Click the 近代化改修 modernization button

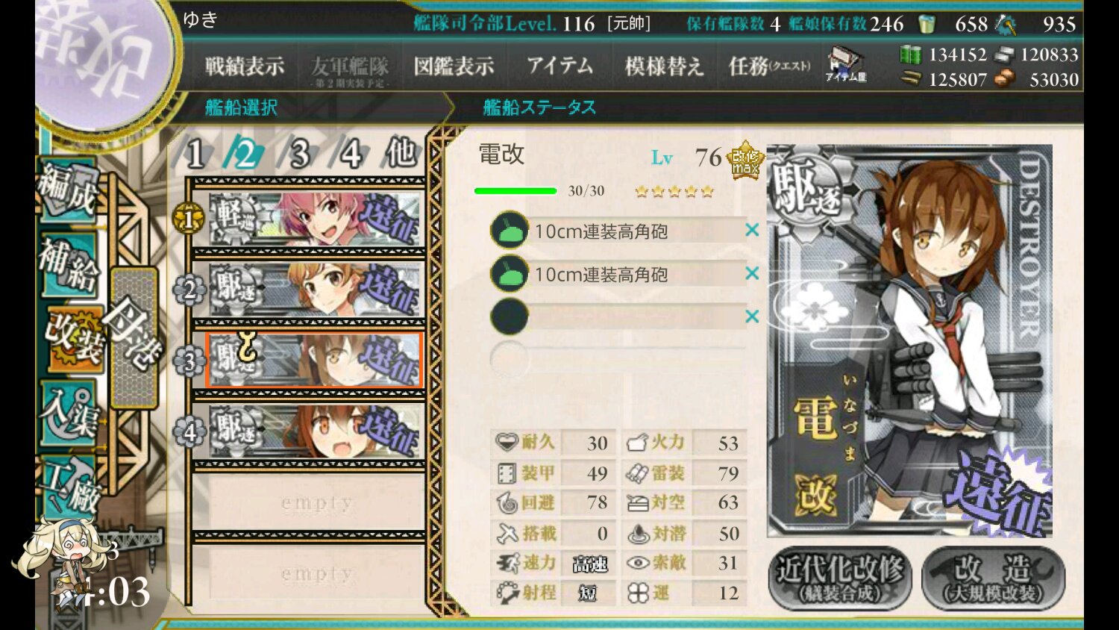tap(840, 578)
